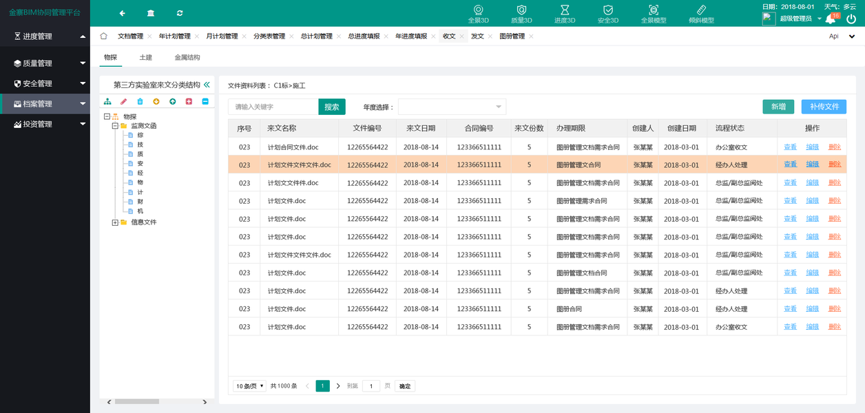Close the 收文 tab
Screen dimensions: 865x413
coord(462,36)
